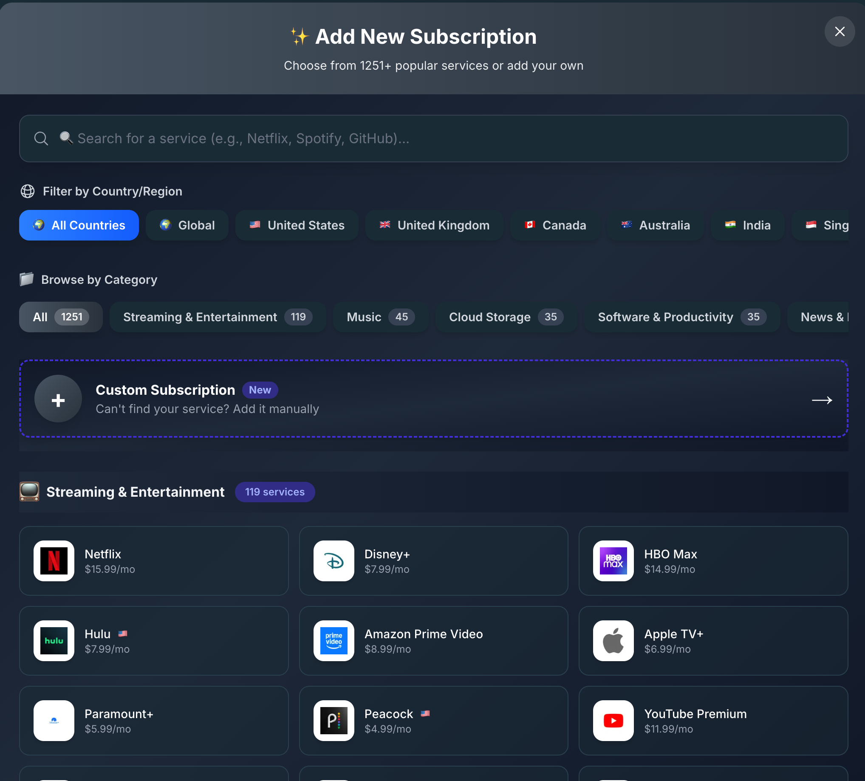
Task: Select the All 1251 category tab
Action: point(61,317)
